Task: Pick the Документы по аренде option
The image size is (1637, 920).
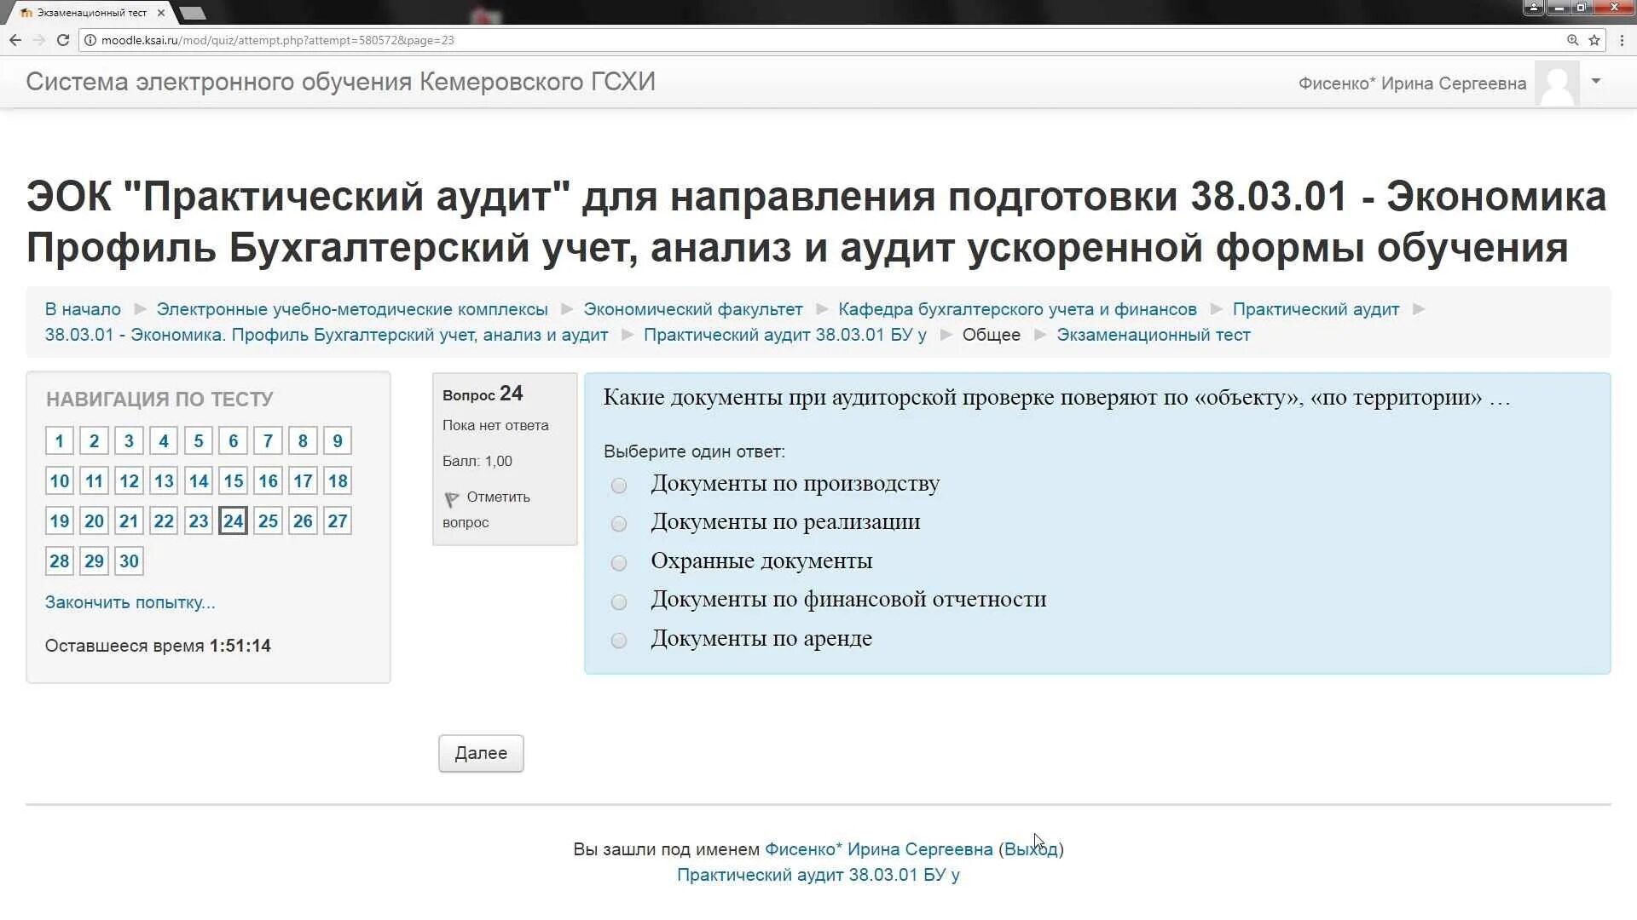Action: click(619, 641)
